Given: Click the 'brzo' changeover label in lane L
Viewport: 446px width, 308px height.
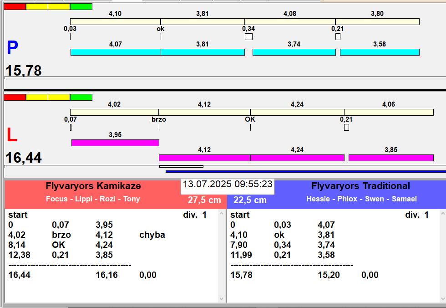Looking at the screenshot, I should pyautogui.click(x=159, y=119).
